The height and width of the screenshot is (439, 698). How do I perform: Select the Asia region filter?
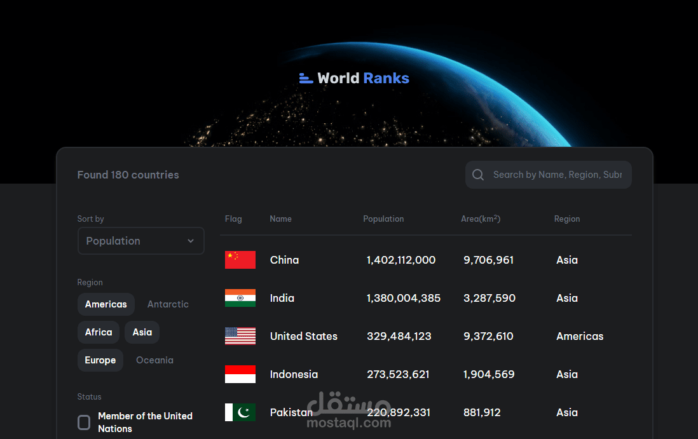pos(142,332)
